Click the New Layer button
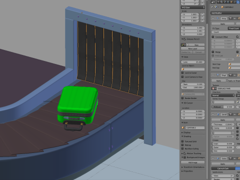This screenshot has height=180, width=240. (193, 48)
